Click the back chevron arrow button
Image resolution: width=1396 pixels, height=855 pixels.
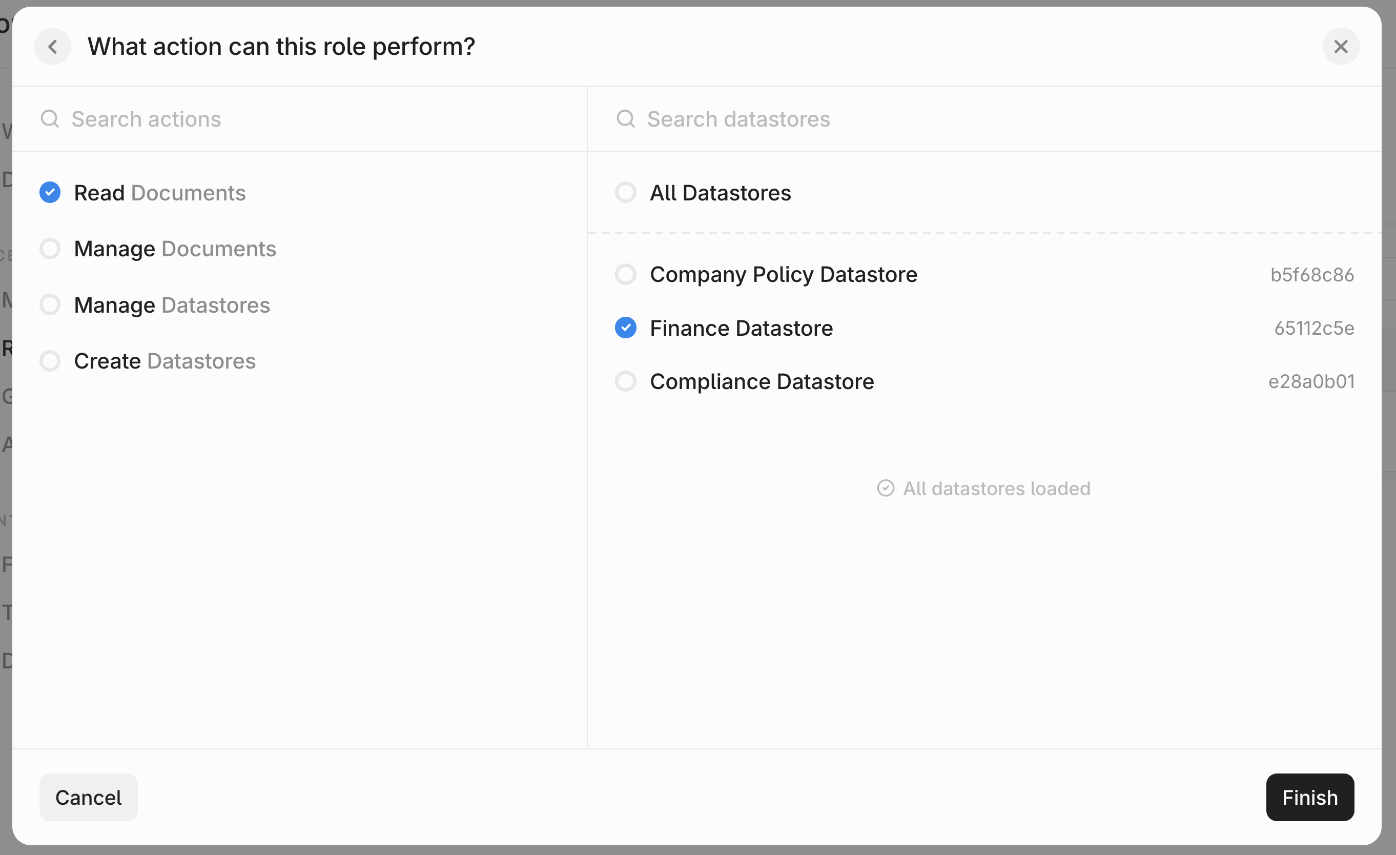click(52, 47)
